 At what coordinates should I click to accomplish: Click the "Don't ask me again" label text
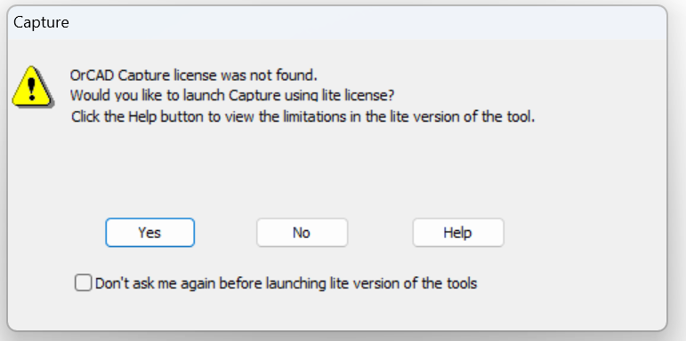point(287,283)
